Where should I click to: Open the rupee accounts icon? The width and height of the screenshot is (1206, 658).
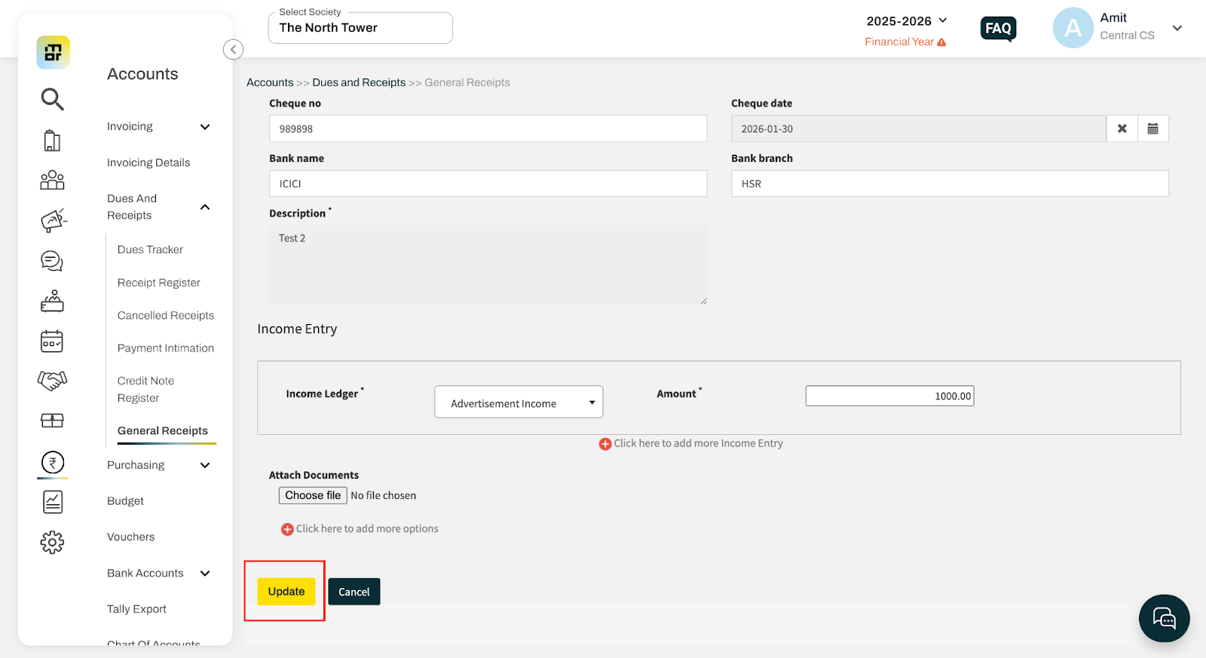[53, 462]
